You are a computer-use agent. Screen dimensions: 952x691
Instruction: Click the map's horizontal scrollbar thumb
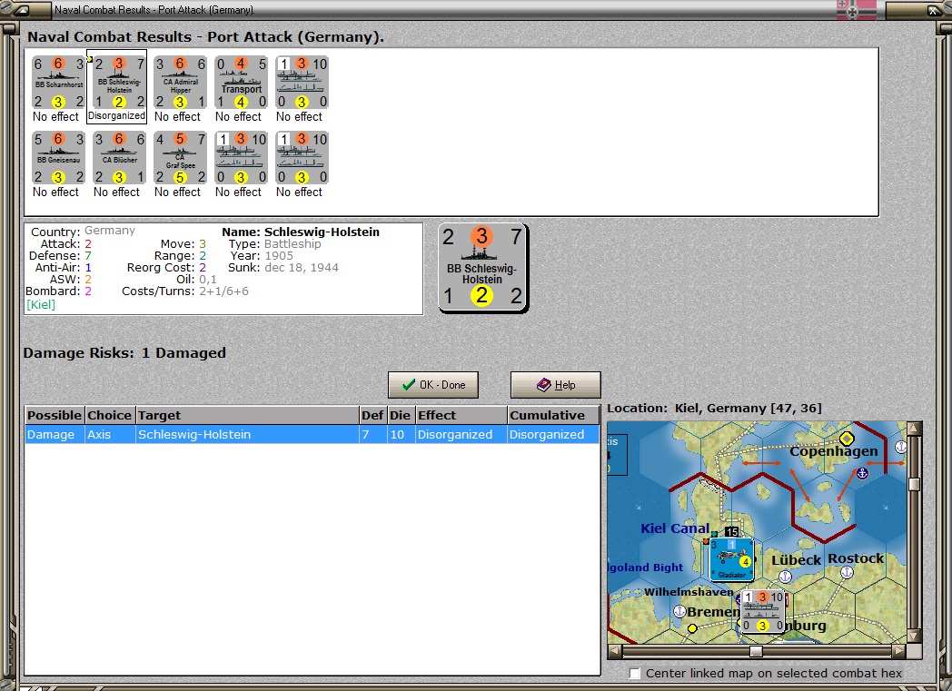click(x=756, y=651)
